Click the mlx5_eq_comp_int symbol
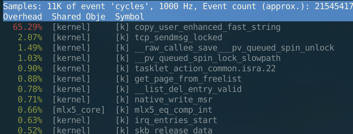The width and height of the screenshot is (353, 134). click(173, 110)
